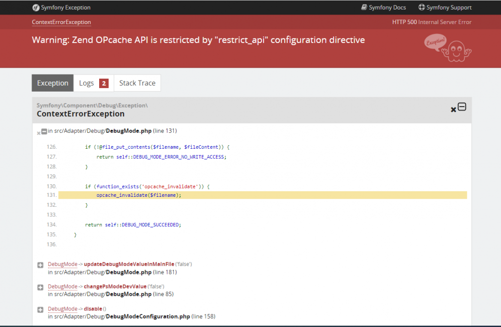501x327 pixels.
Task: Expand the DebugMode disable() trace entry
Action: point(41,310)
